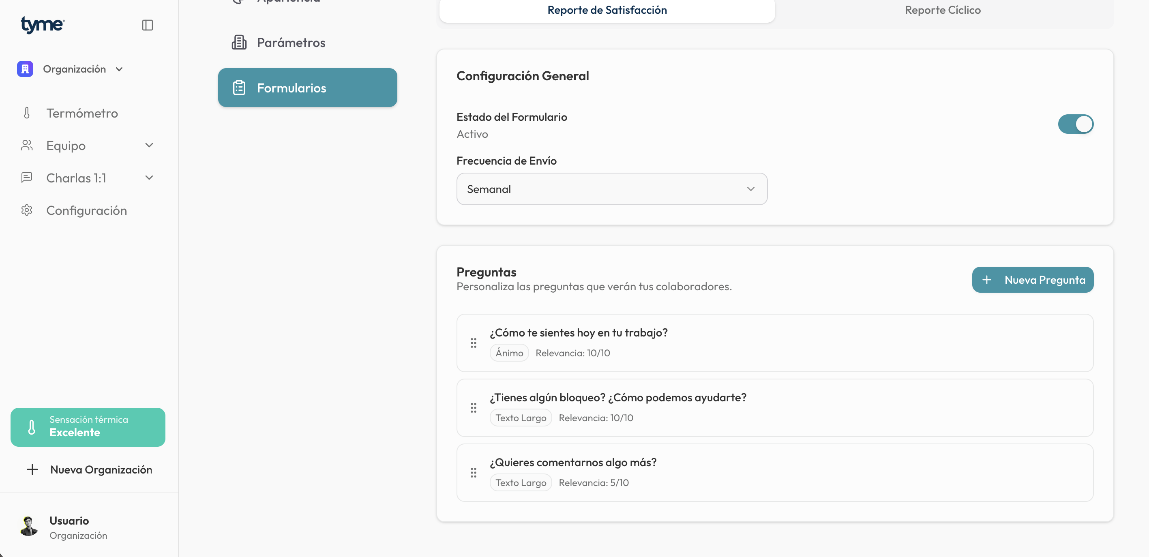Select the Parámetros building icon
Screen dimensions: 1149x557
(x=239, y=42)
